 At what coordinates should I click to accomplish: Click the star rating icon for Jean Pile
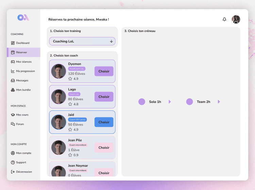coord(70,155)
